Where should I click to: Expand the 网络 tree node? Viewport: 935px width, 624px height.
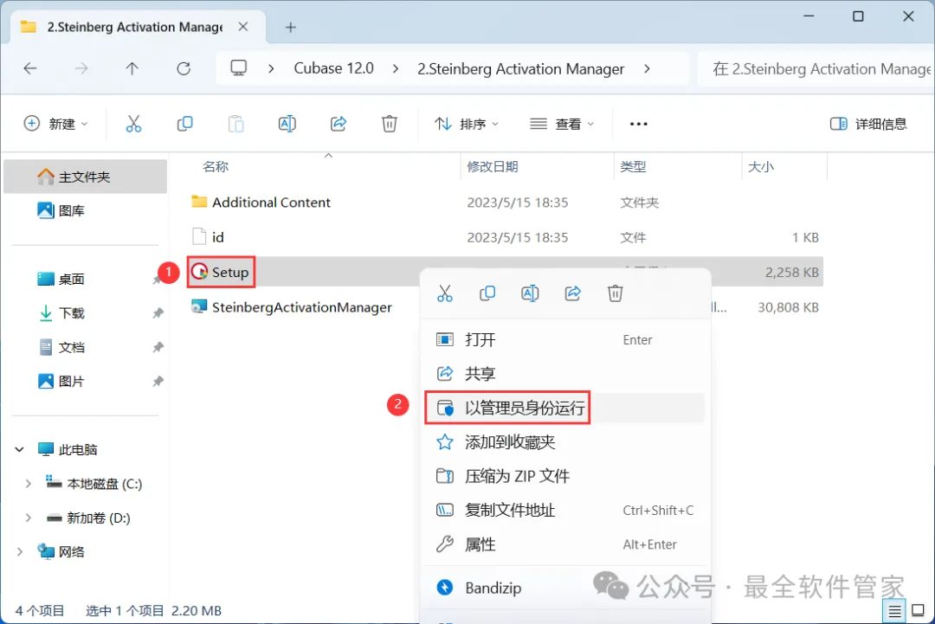click(19, 552)
